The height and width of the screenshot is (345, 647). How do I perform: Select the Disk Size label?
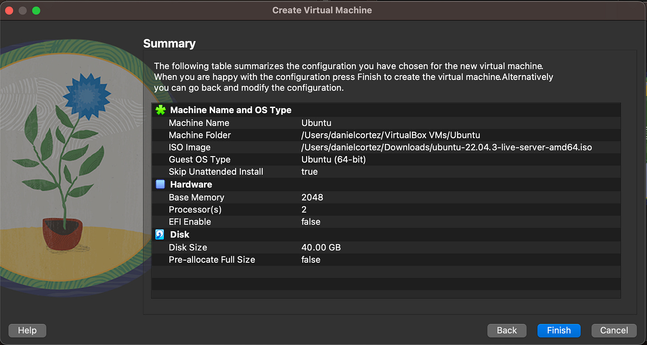[x=188, y=247]
